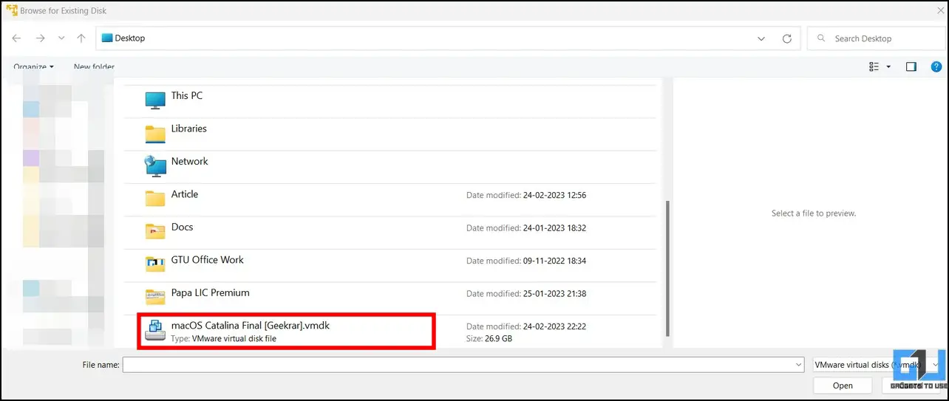Expand the address bar history dropdown
The image size is (949, 401).
click(x=762, y=38)
